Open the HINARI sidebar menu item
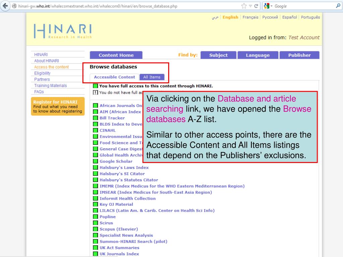343x257 pixels. (x=41, y=55)
